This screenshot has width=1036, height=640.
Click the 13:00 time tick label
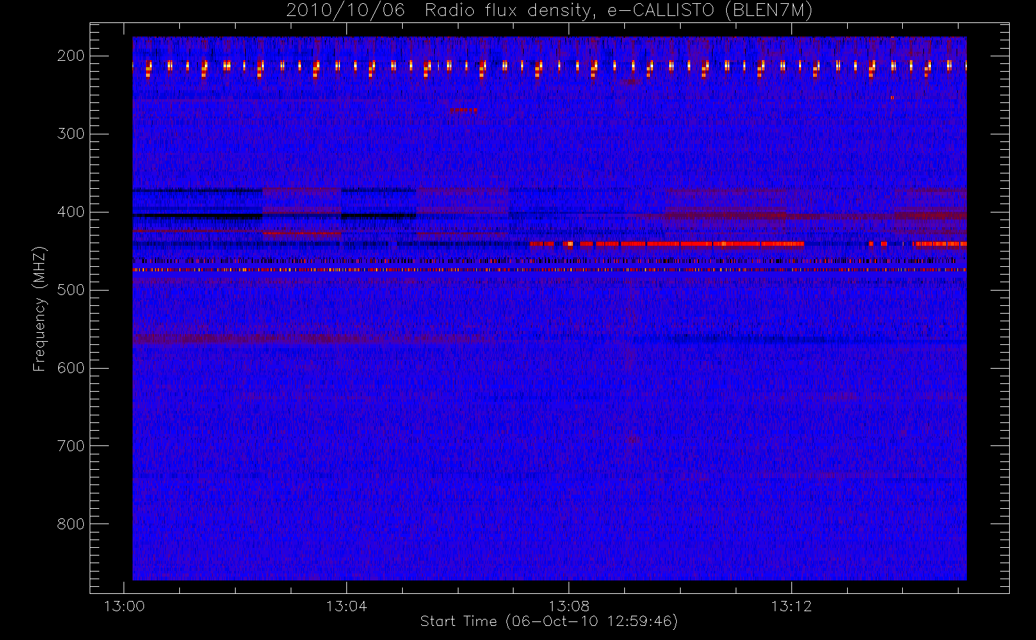point(124,605)
